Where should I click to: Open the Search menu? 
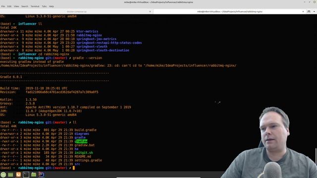click(25, 6)
